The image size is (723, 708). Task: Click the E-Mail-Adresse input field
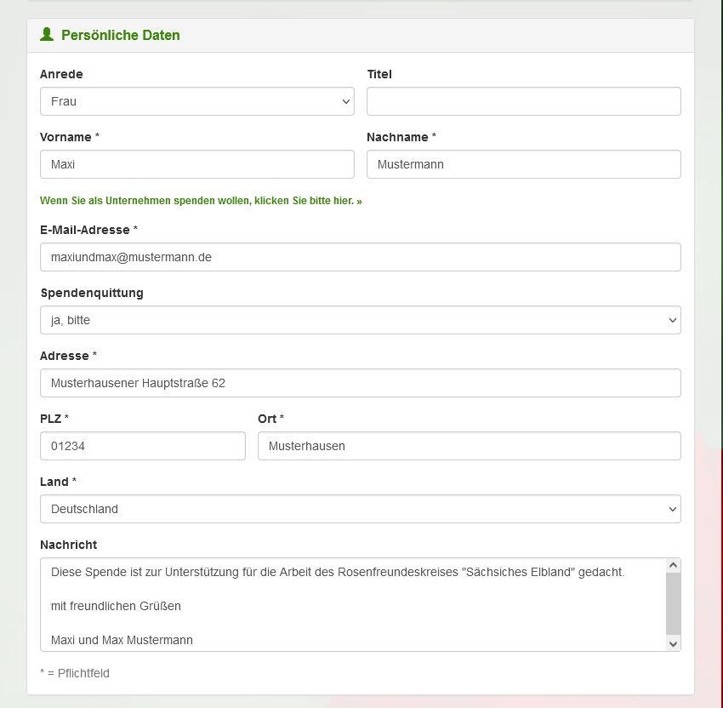[360, 257]
